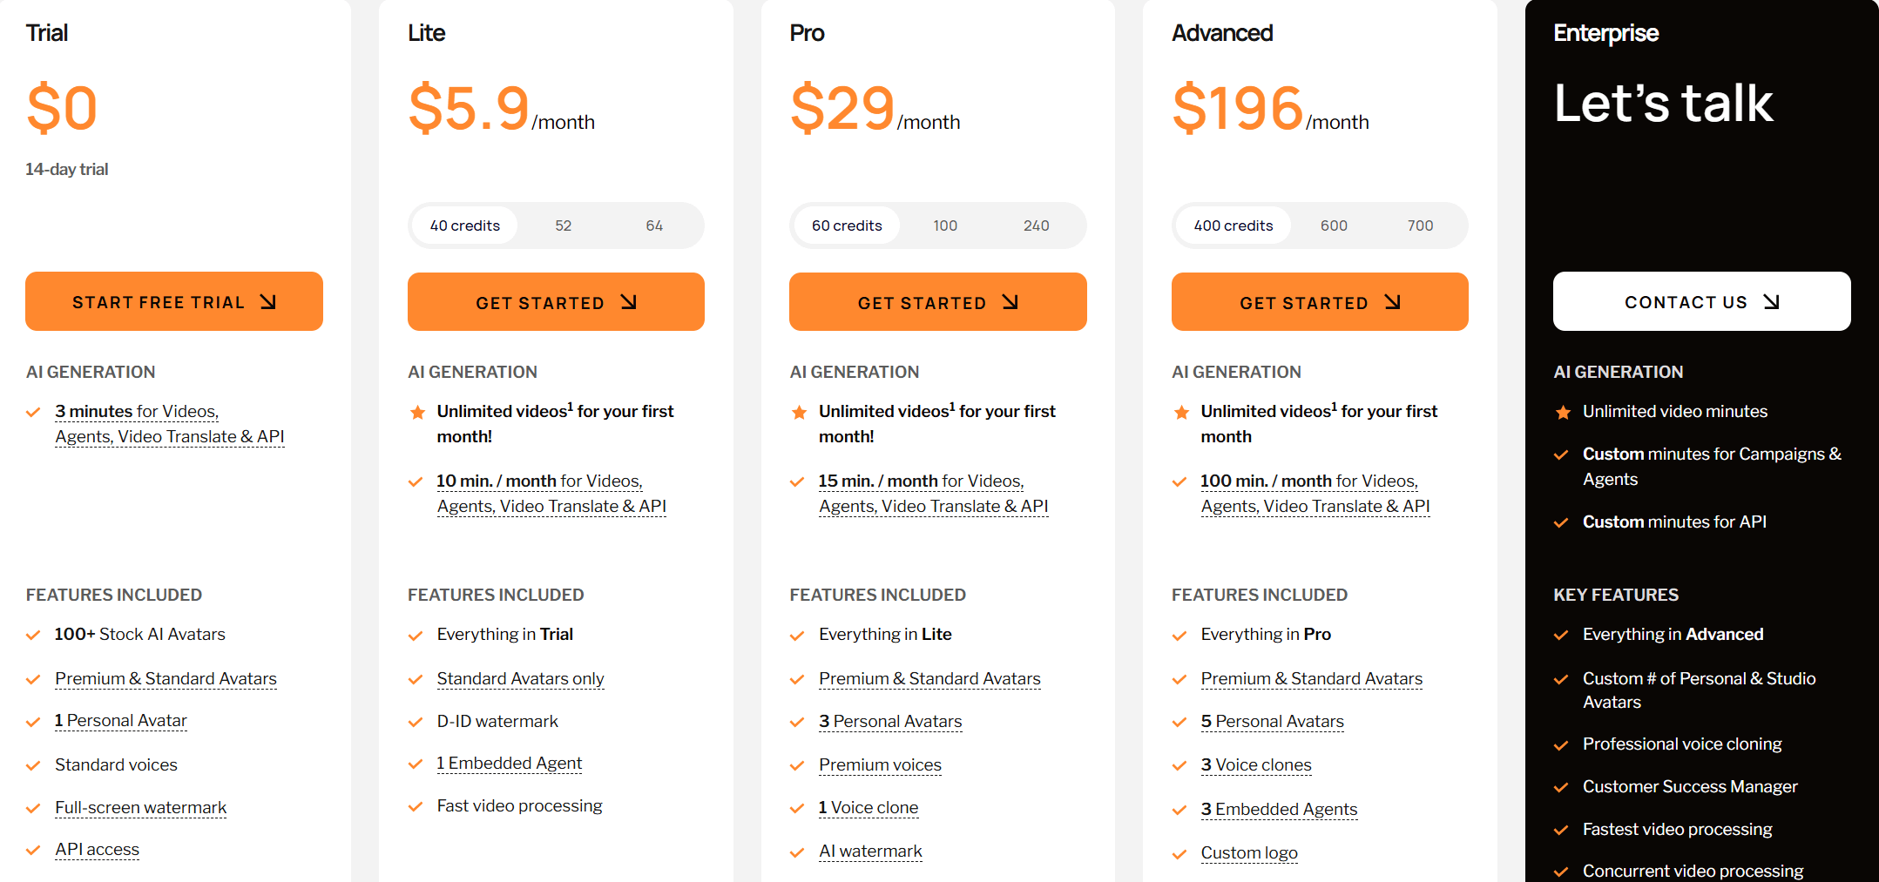
Task: Pick 700 credits in Advanced plan
Action: tap(1420, 226)
